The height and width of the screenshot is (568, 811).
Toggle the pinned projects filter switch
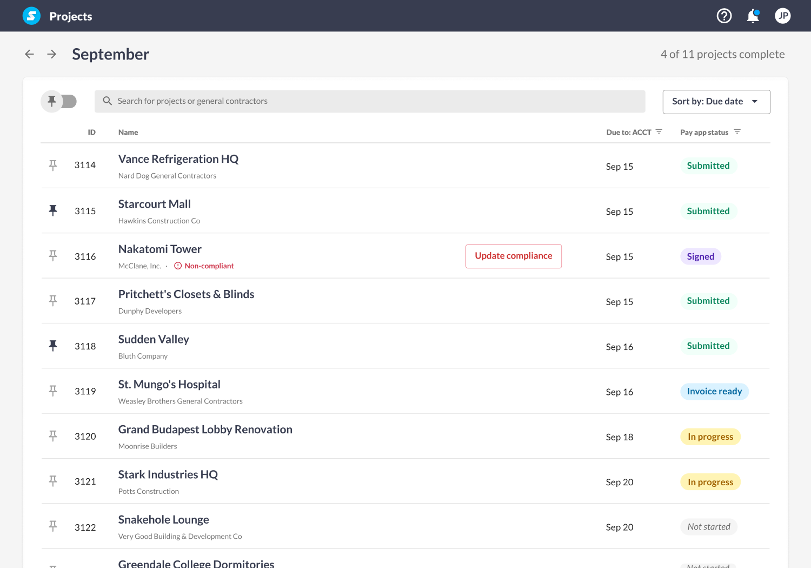[59, 101]
